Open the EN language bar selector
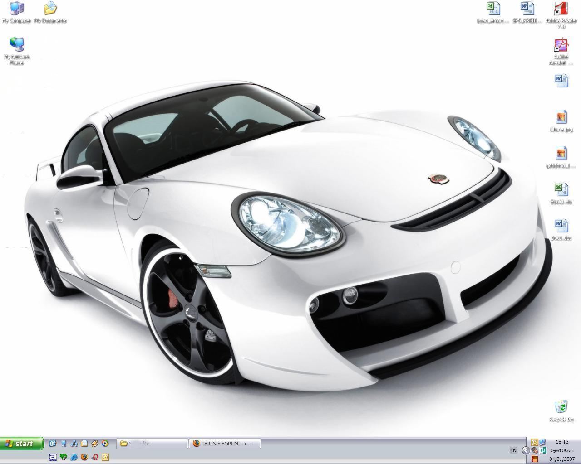Image resolution: width=581 pixels, height=464 pixels. coord(513,450)
